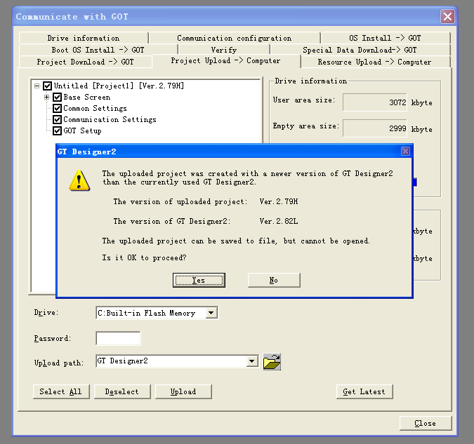Viewport: 474px width, 444px height.
Task: Uncheck the Base Screen checkbox
Action: (x=58, y=97)
